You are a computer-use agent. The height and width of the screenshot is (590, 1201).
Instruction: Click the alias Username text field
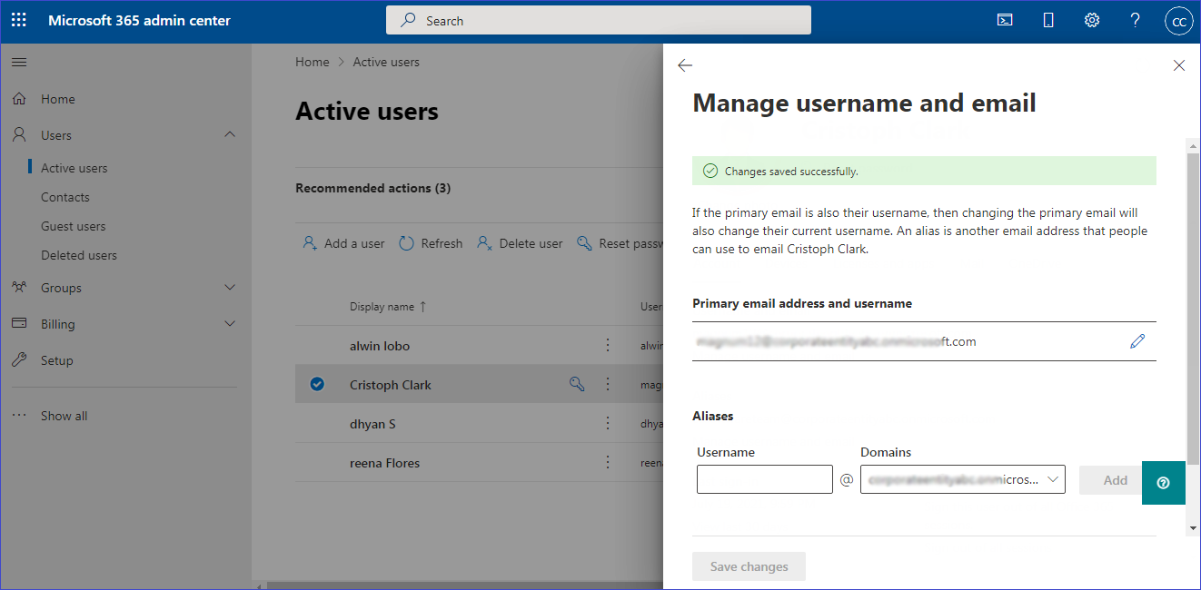point(764,479)
